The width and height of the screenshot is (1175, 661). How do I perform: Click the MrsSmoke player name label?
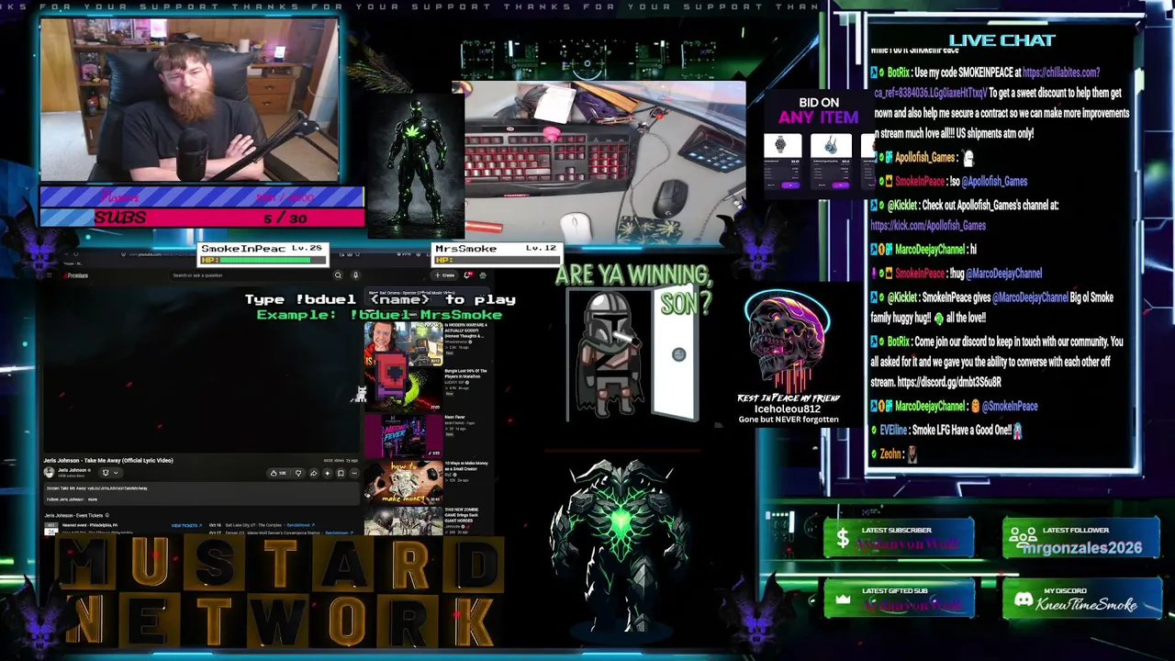pos(465,249)
